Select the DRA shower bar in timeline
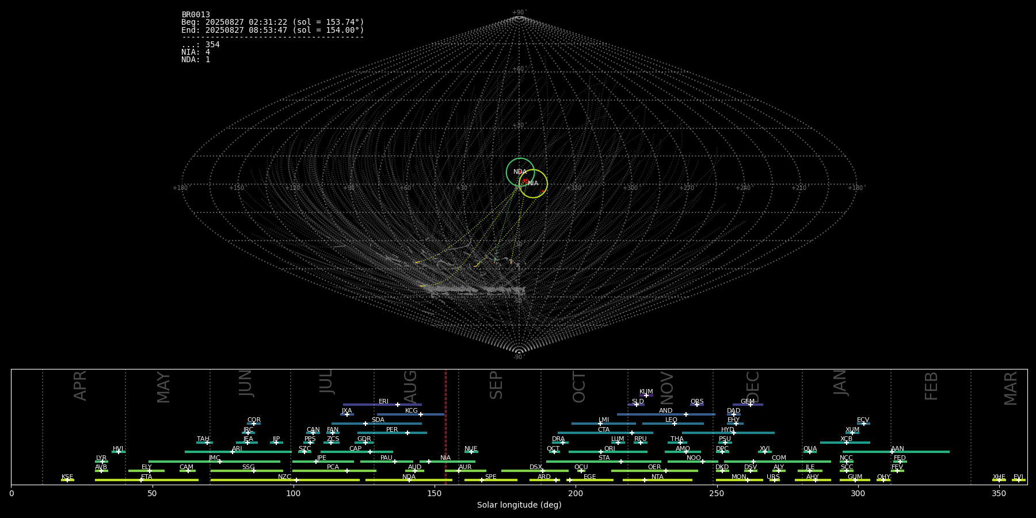 pyautogui.click(x=560, y=443)
